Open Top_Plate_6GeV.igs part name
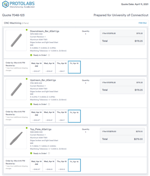The image size is (150, 176). [x=41, y=129]
